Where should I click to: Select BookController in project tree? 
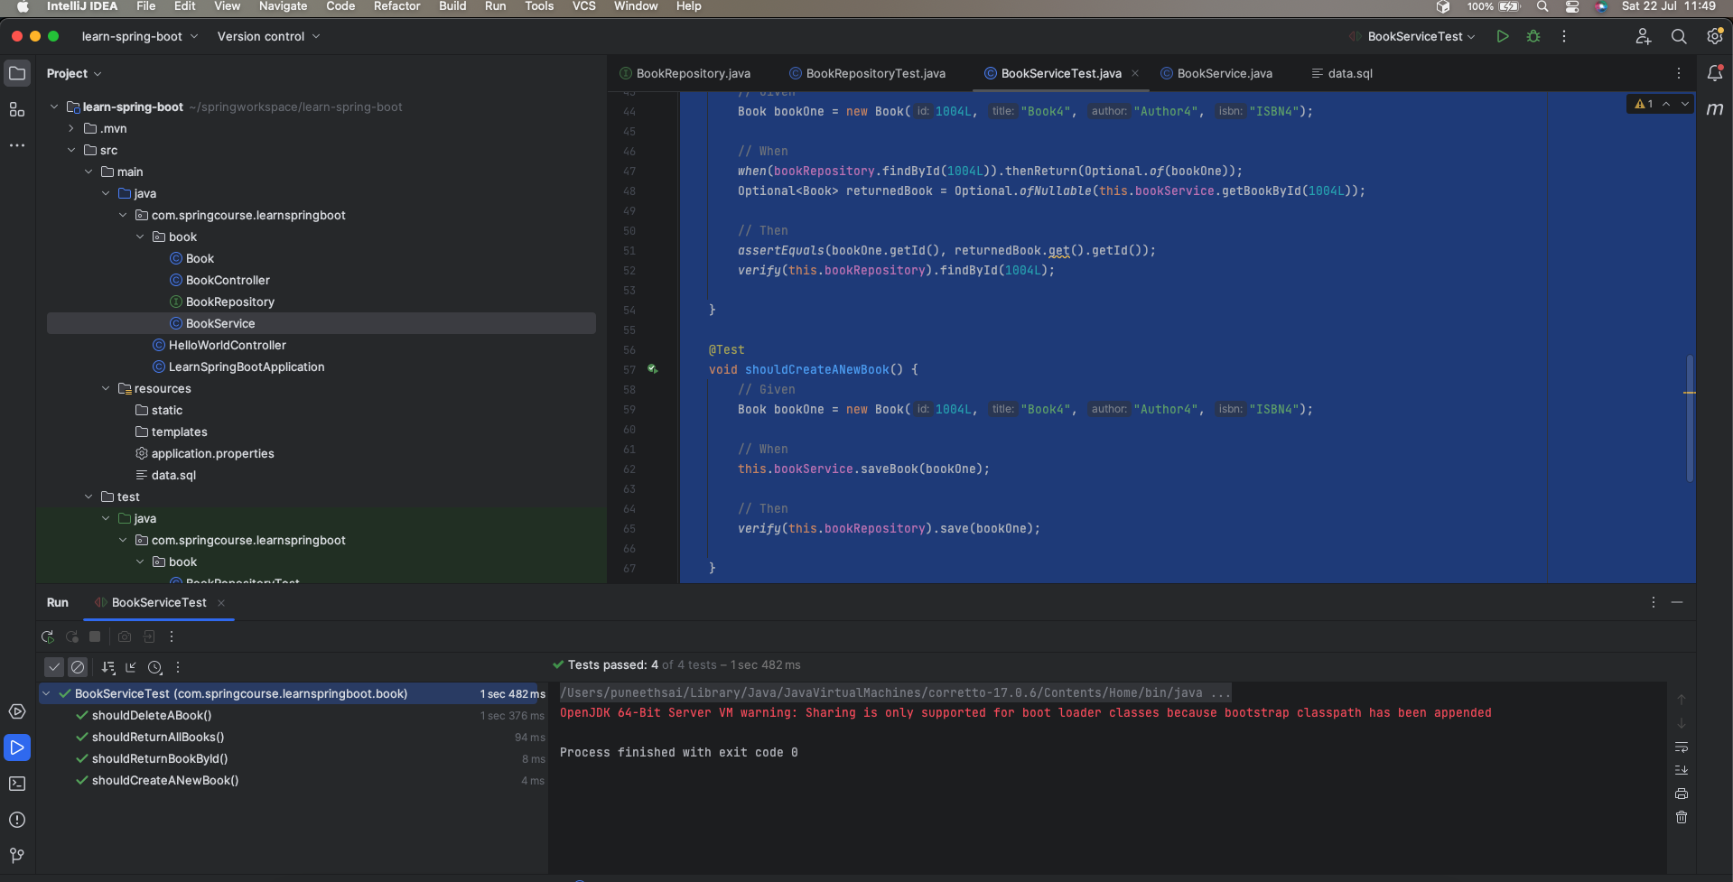tap(228, 280)
